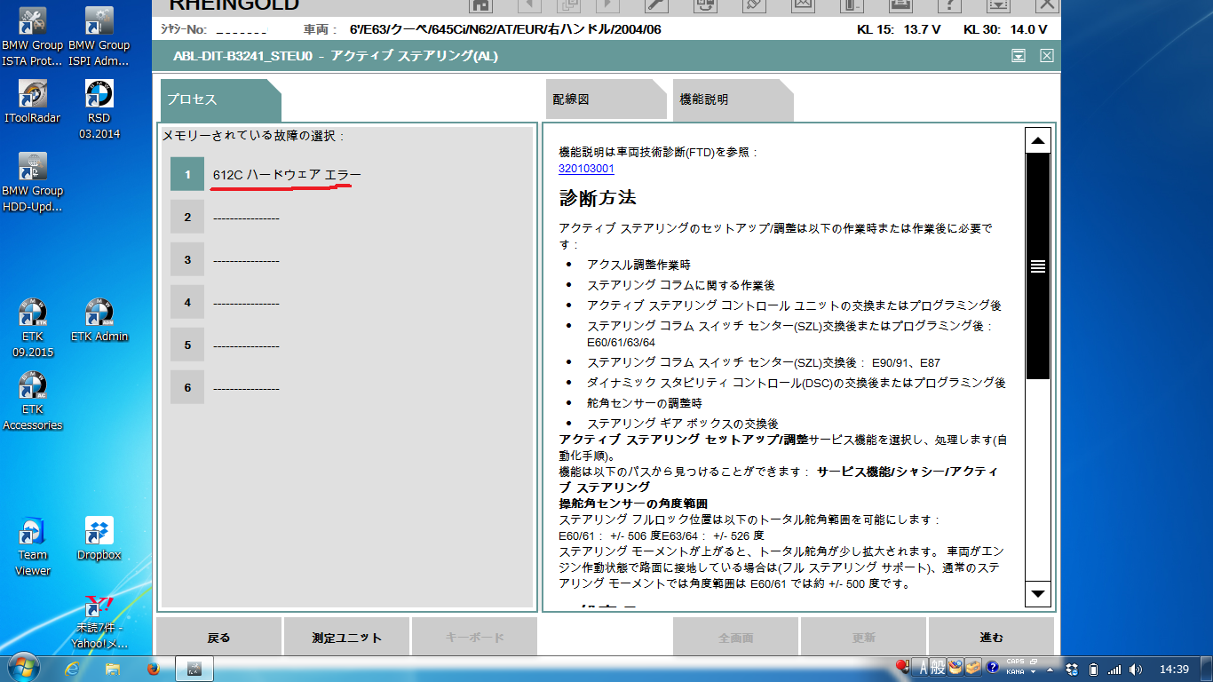The image size is (1213, 682).
Task: Click the Dropbox tray icon
Action: (1072, 669)
